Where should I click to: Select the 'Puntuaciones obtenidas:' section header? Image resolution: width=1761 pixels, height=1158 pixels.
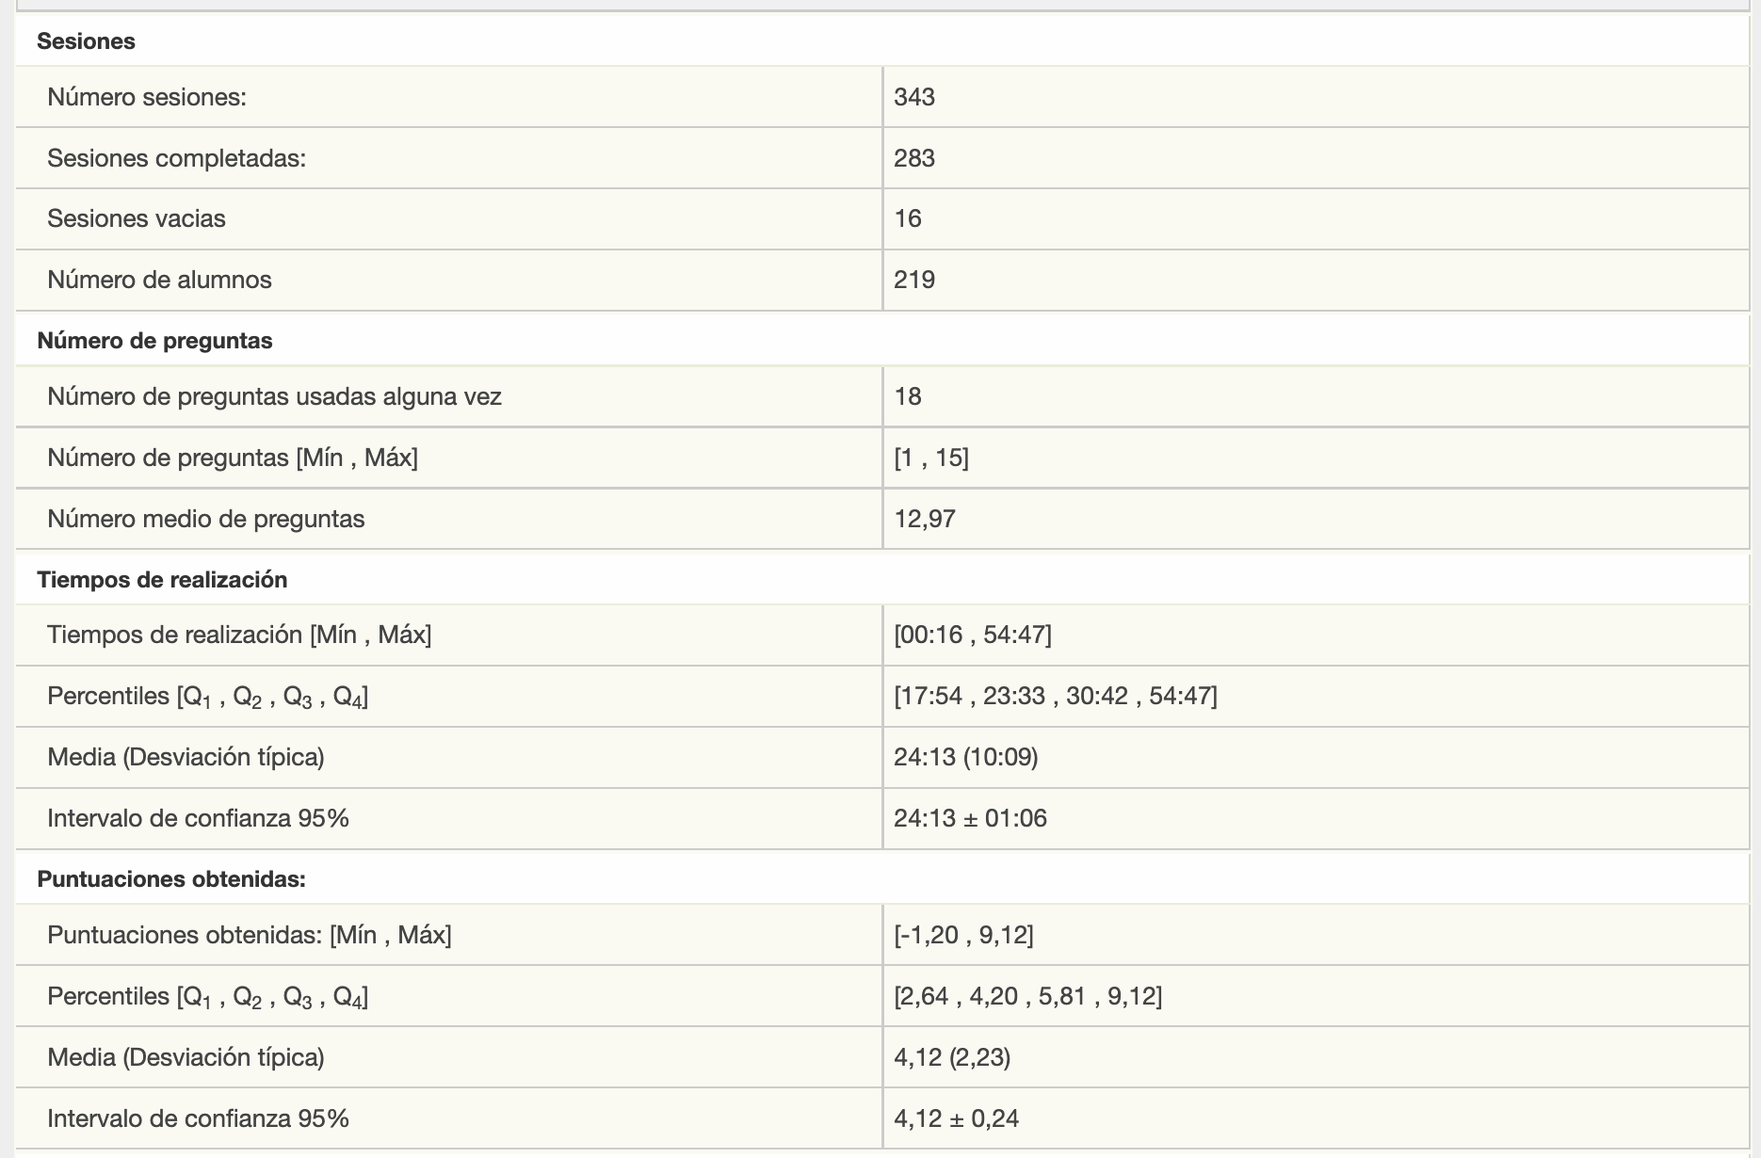pos(171,879)
